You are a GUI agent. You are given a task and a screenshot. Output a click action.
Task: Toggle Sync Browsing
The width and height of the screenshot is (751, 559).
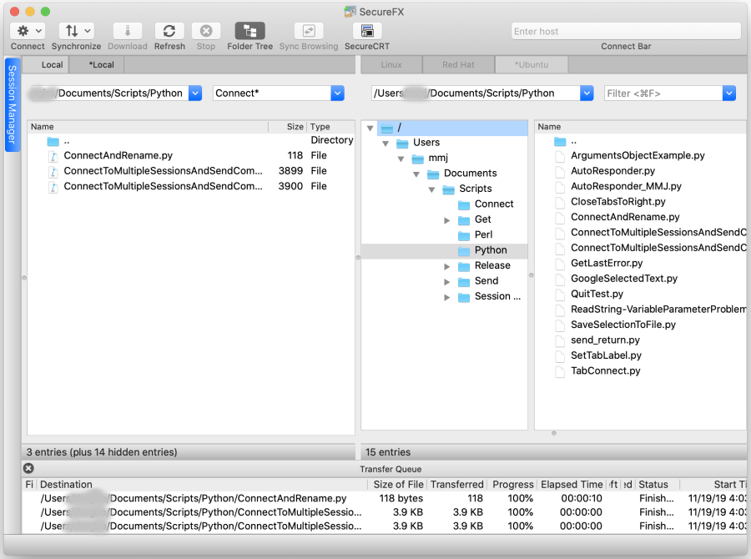(309, 31)
